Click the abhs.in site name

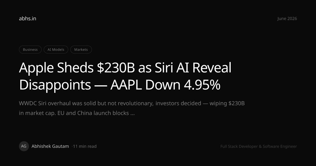pos(28,18)
